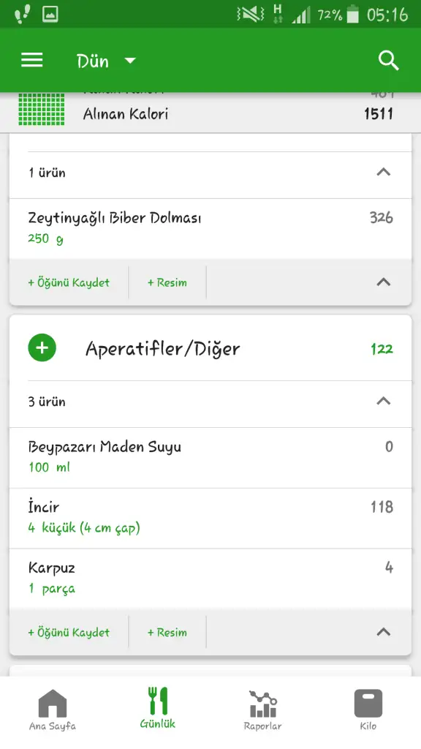Open the İncir food entry
This screenshot has height=749, width=421.
pyautogui.click(x=210, y=519)
